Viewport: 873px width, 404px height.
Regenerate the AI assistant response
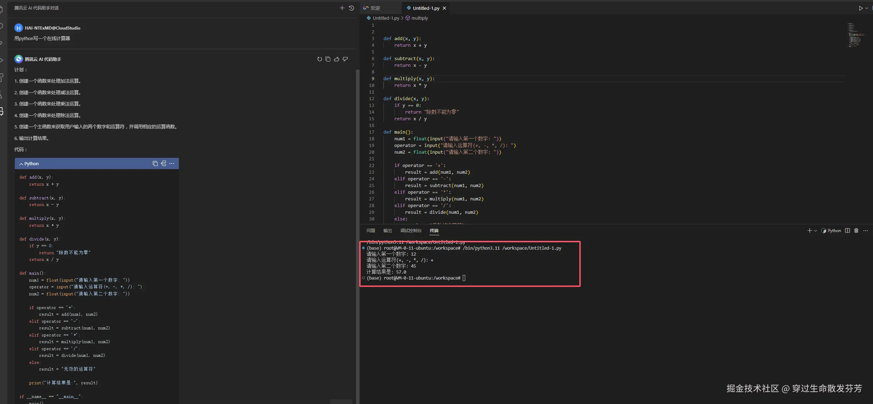319,59
